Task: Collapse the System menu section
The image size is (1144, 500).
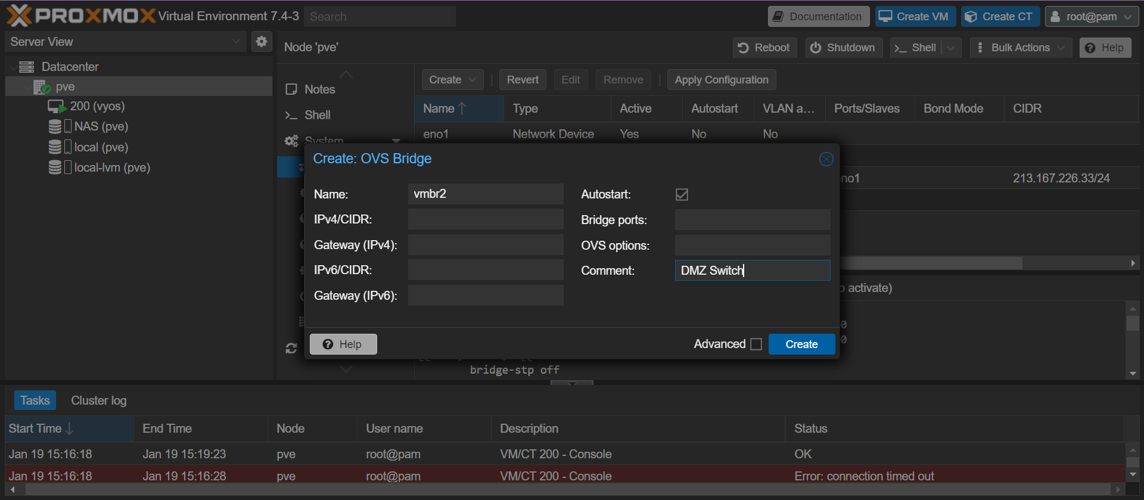Action: pyautogui.click(x=396, y=141)
